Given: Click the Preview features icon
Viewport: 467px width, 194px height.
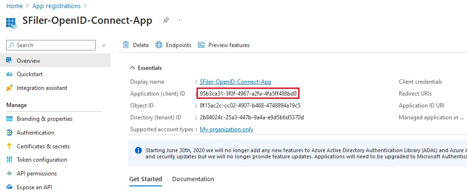Looking at the screenshot, I should coord(201,45).
